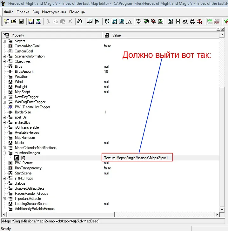The height and width of the screenshot is (231, 228).
Task: Click the horizontal scrollbar right arrow
Action: coord(217,215)
